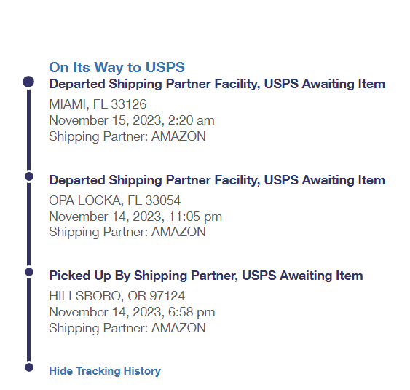Screen dimensions: 410x390
Task: Click Shipping Partner: AMAZON under Hillsboro entry
Action: click(x=127, y=328)
